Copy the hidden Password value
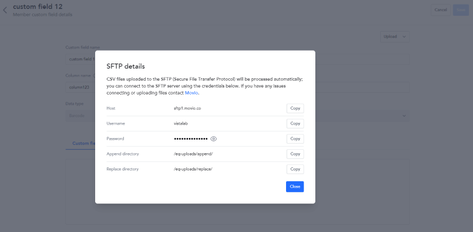The height and width of the screenshot is (232, 473). tap(295, 139)
